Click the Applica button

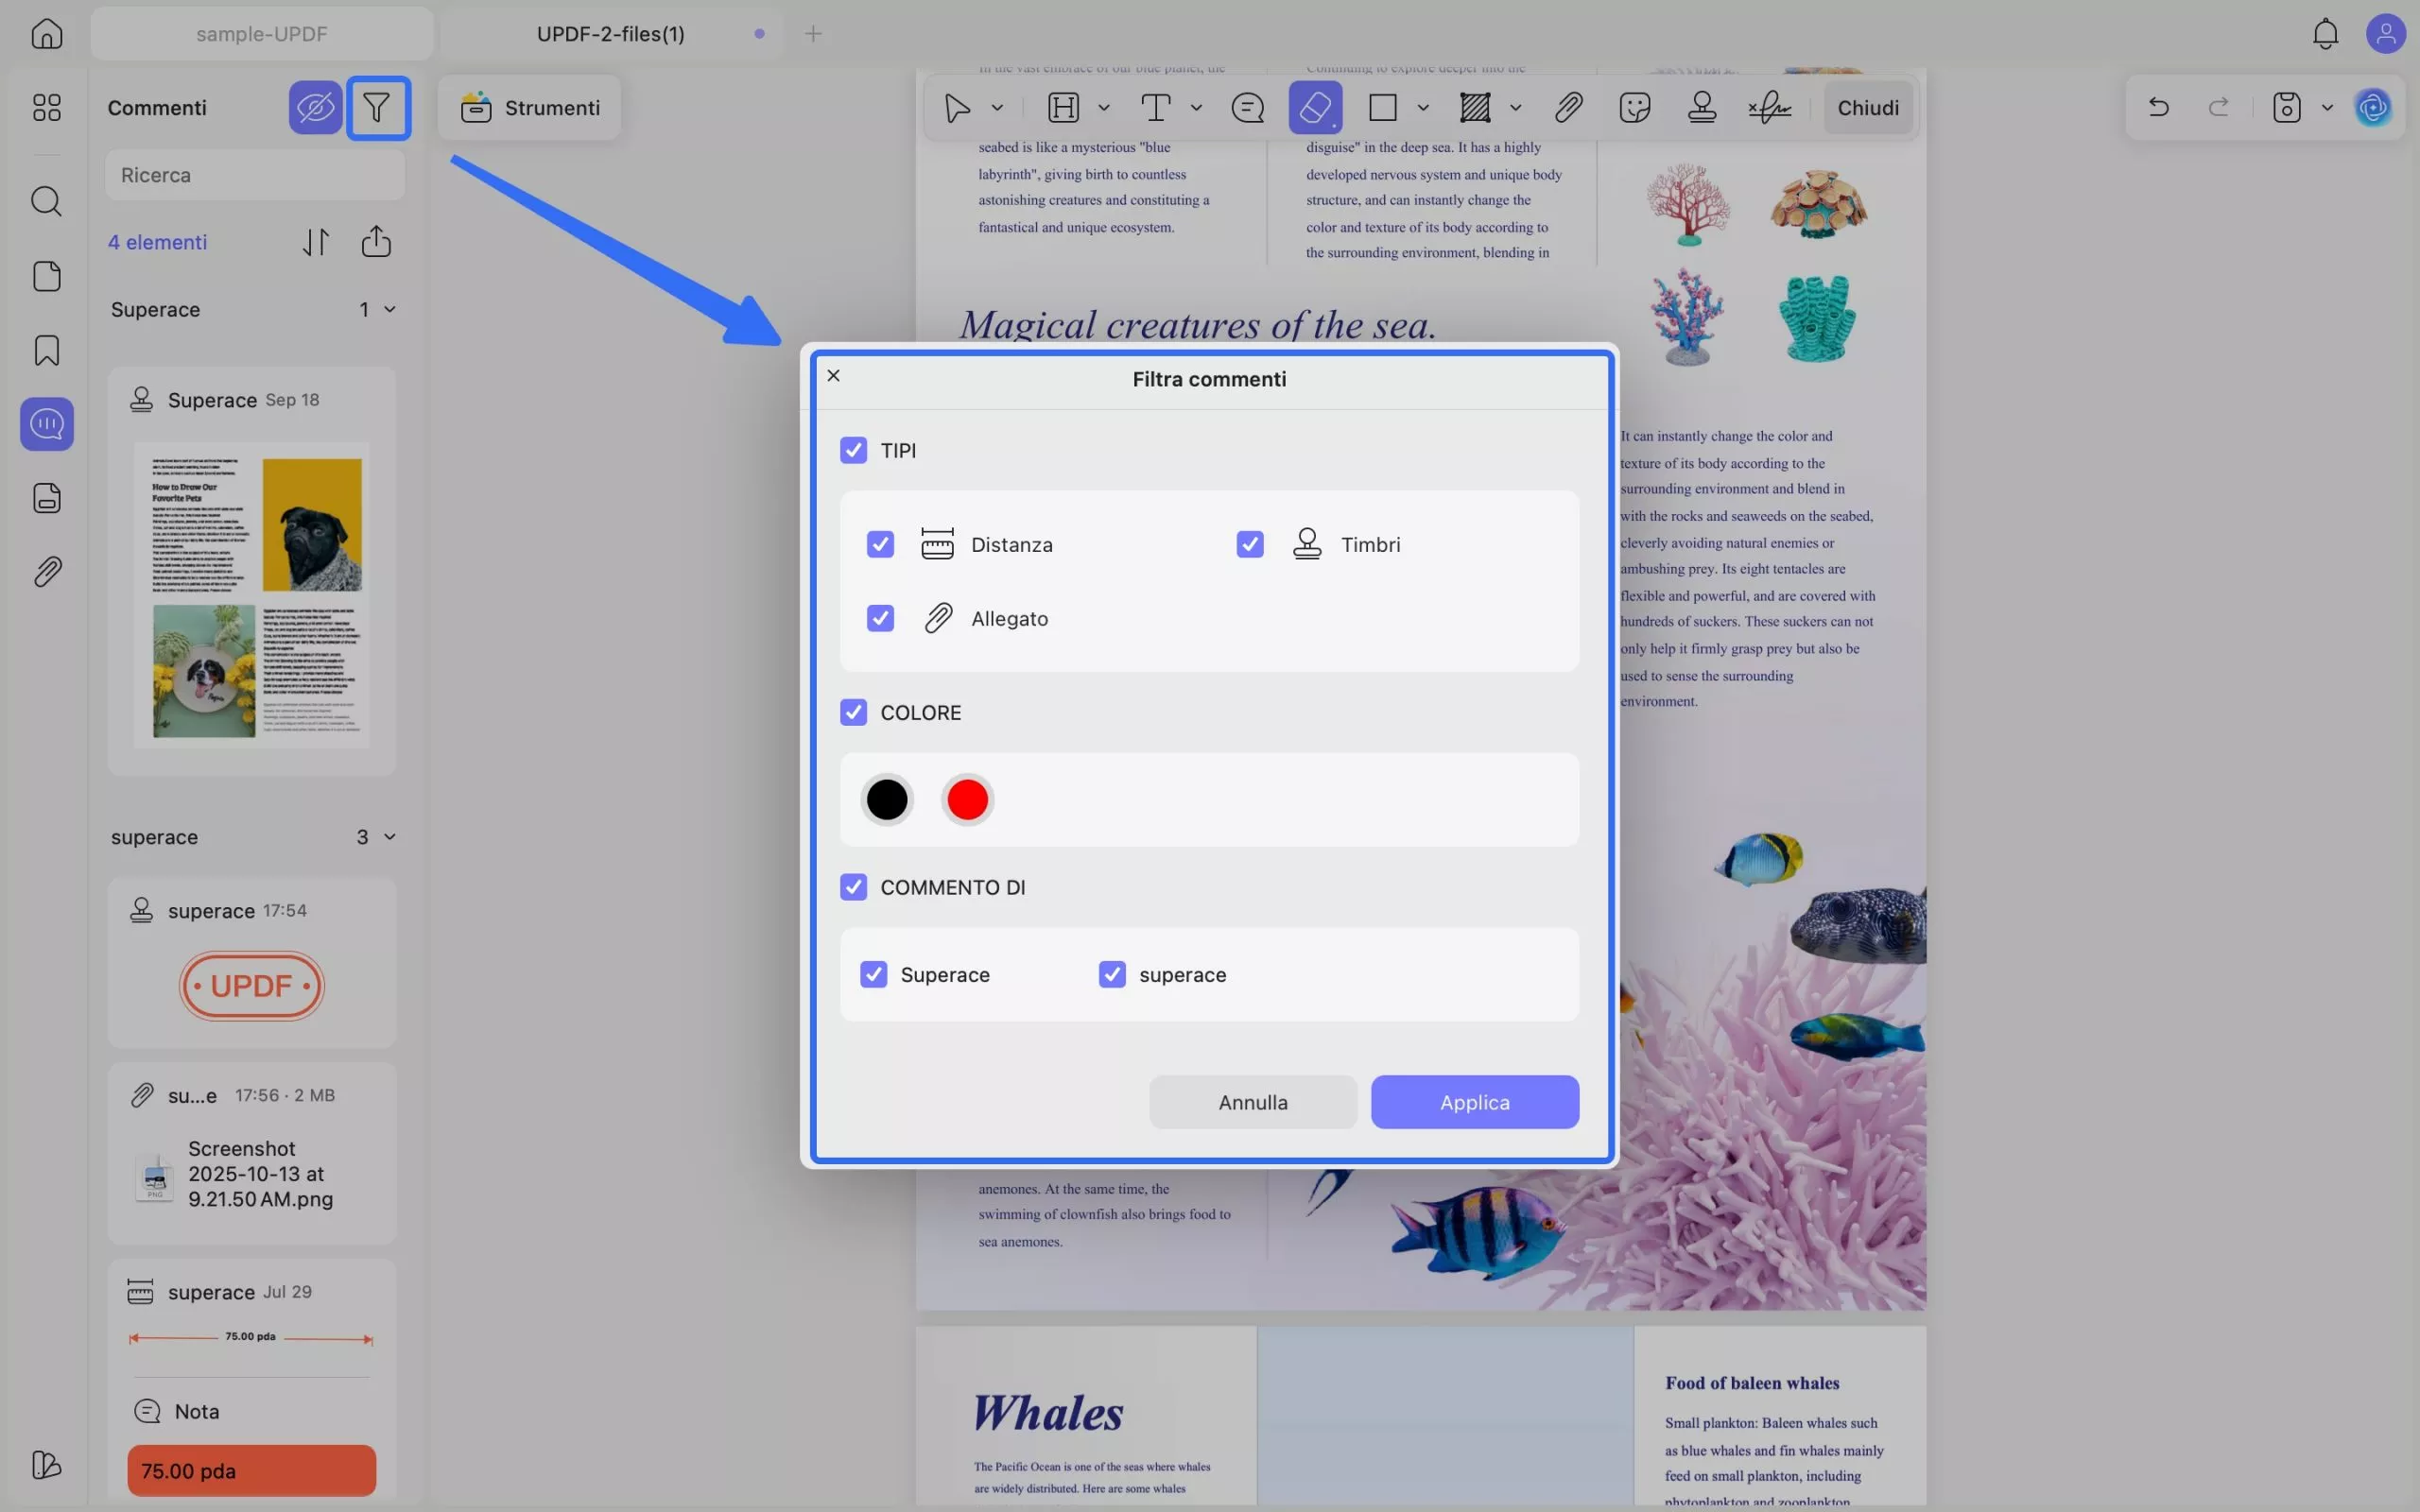pos(1474,1102)
